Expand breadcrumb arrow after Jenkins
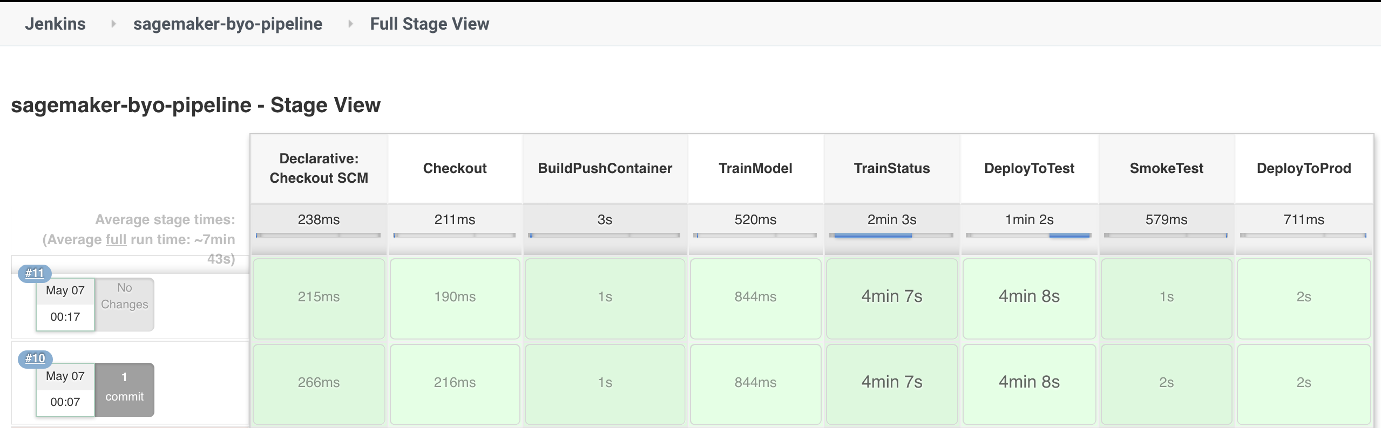This screenshot has width=1381, height=428. pyautogui.click(x=113, y=24)
